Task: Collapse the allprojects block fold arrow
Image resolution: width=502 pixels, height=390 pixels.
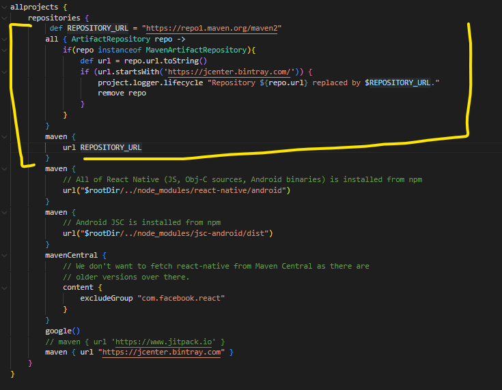Action: [x=4, y=7]
